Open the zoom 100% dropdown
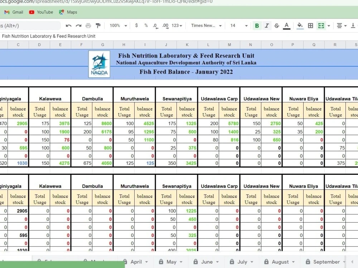358x268 pixels. click(x=118, y=25)
